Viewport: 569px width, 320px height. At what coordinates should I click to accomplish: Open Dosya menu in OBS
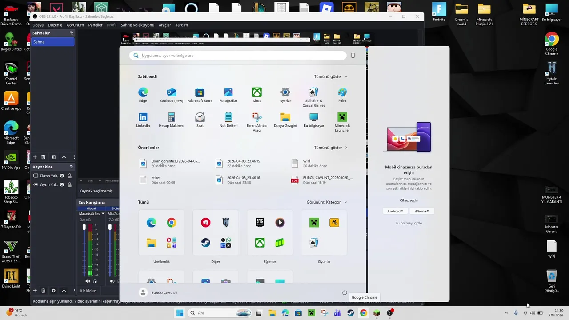(x=38, y=25)
